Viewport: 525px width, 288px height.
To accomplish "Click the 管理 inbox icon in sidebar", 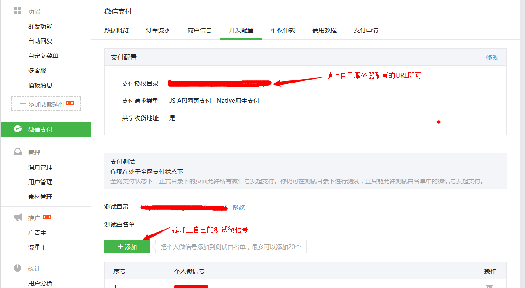I will (18, 152).
